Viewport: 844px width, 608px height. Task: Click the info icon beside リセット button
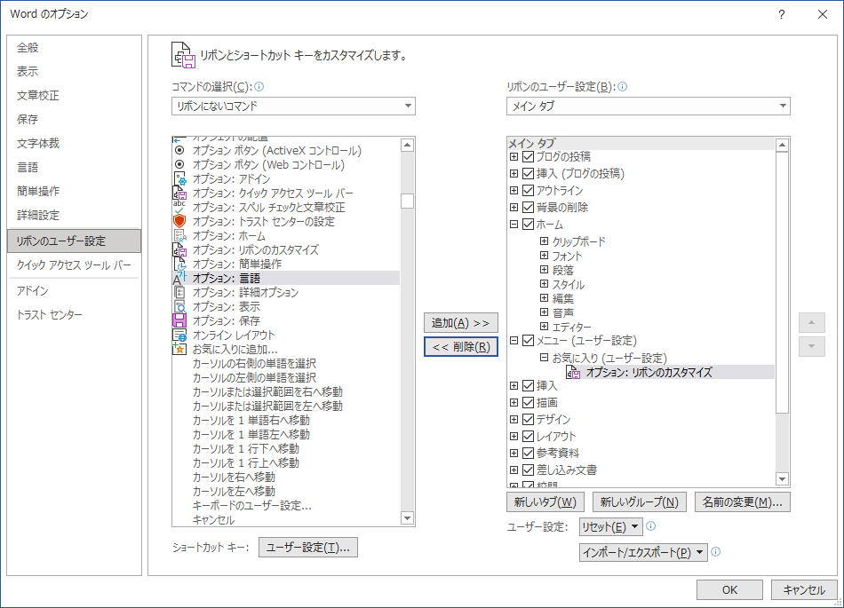click(x=650, y=526)
